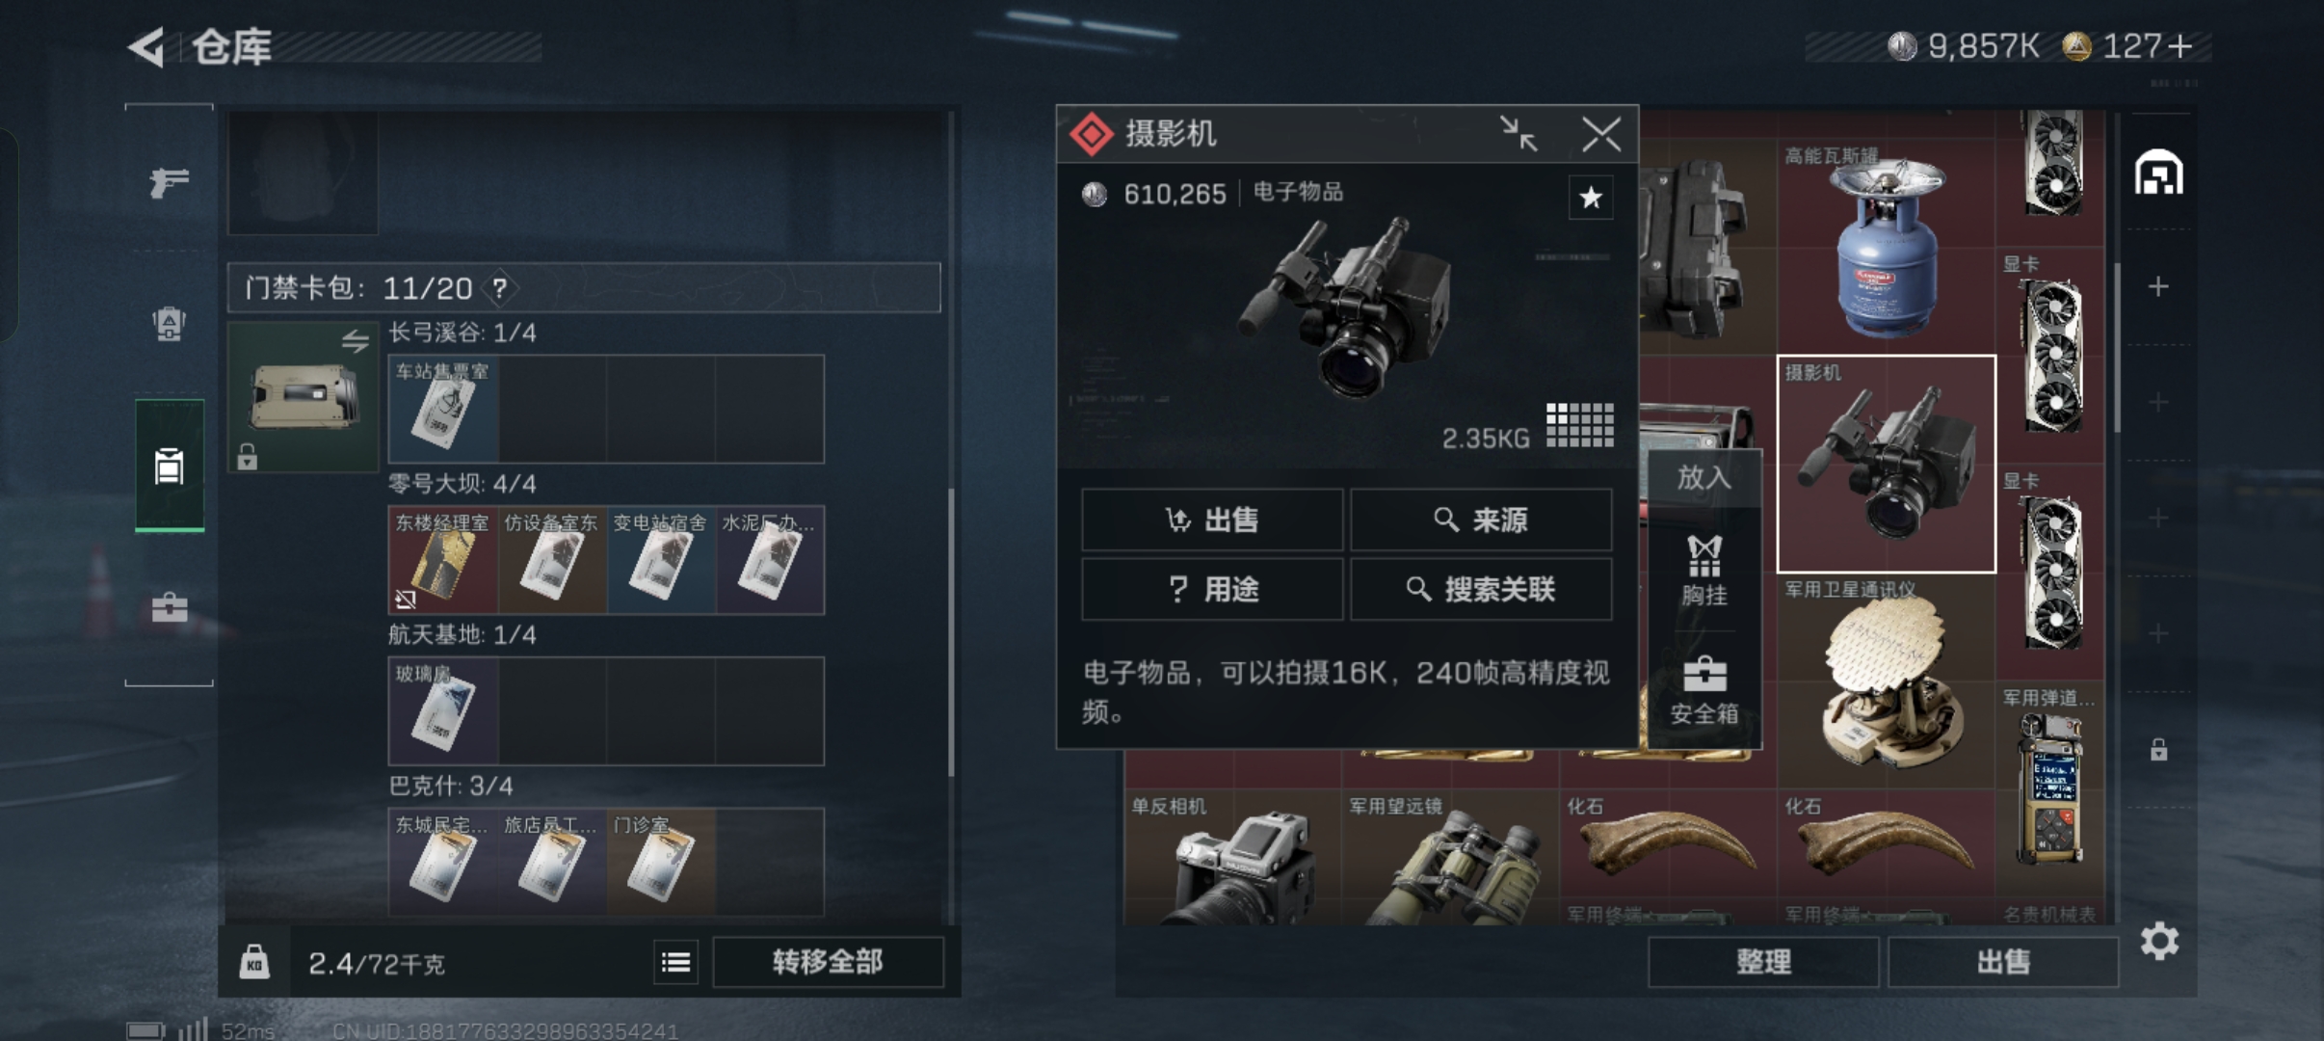This screenshot has height=1041, width=2324.
Task: Open the safe box briefcase sidebar tab
Action: pos(170,607)
